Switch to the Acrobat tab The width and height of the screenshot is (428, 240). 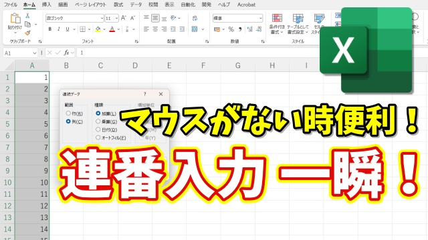246,5
